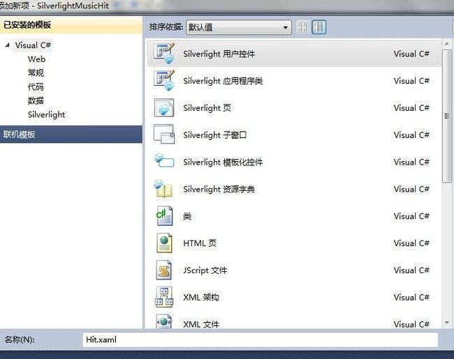Open the 已安装的模板 section header
The image size is (454, 359).
(71, 25)
